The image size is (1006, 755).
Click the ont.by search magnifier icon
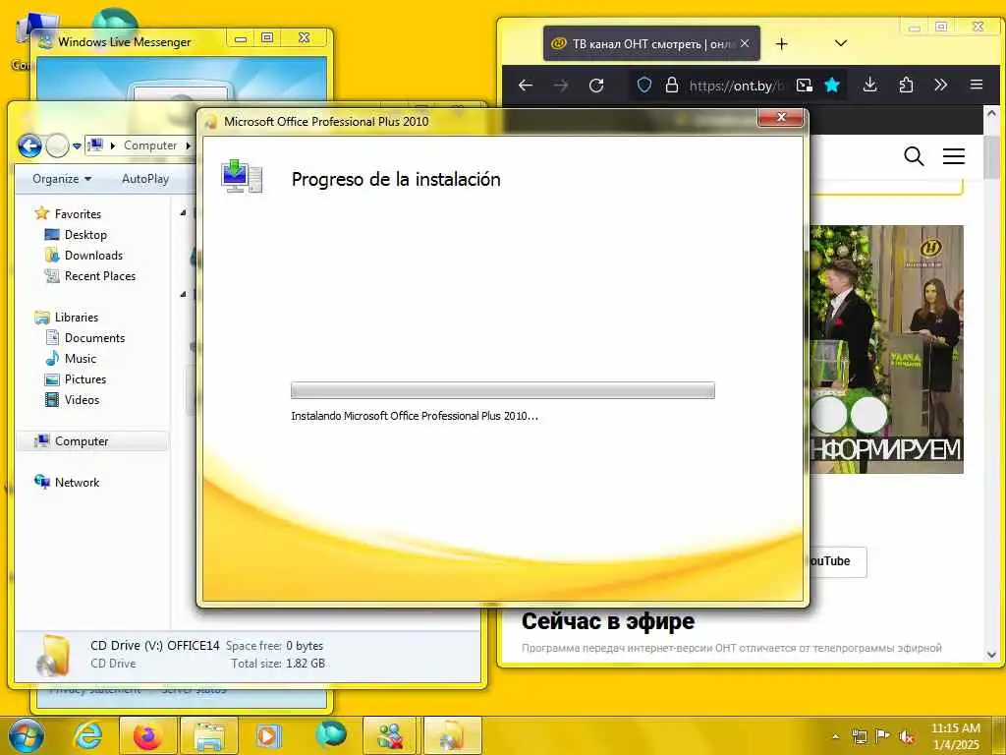pyautogui.click(x=914, y=156)
